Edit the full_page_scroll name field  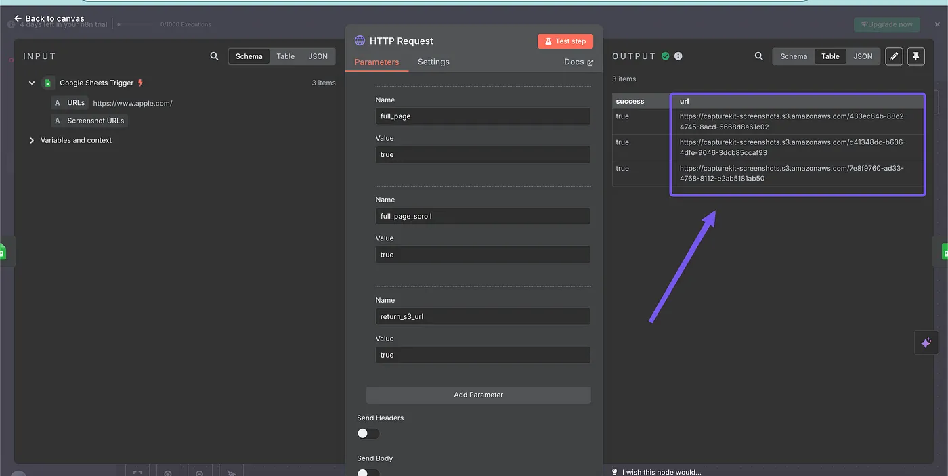click(483, 216)
